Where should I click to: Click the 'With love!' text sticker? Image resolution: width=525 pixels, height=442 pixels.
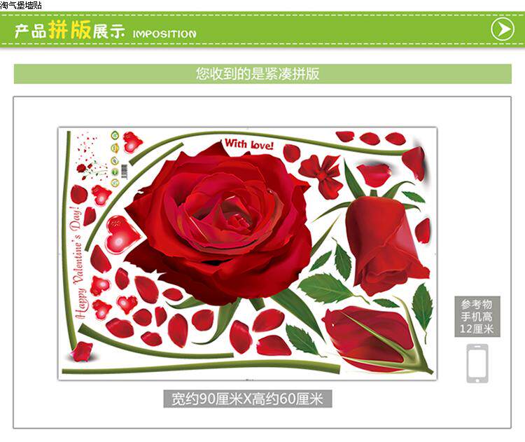248,144
